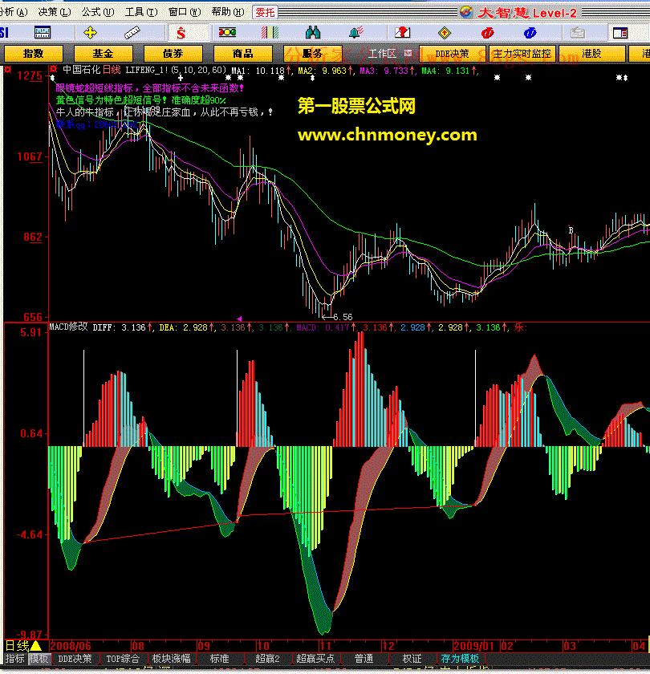
Task: Click the 债券 yellow button
Action: pyautogui.click(x=173, y=53)
